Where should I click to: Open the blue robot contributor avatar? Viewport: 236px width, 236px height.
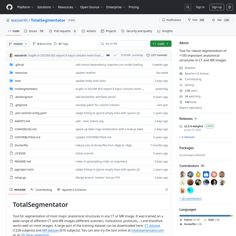pos(206,174)
